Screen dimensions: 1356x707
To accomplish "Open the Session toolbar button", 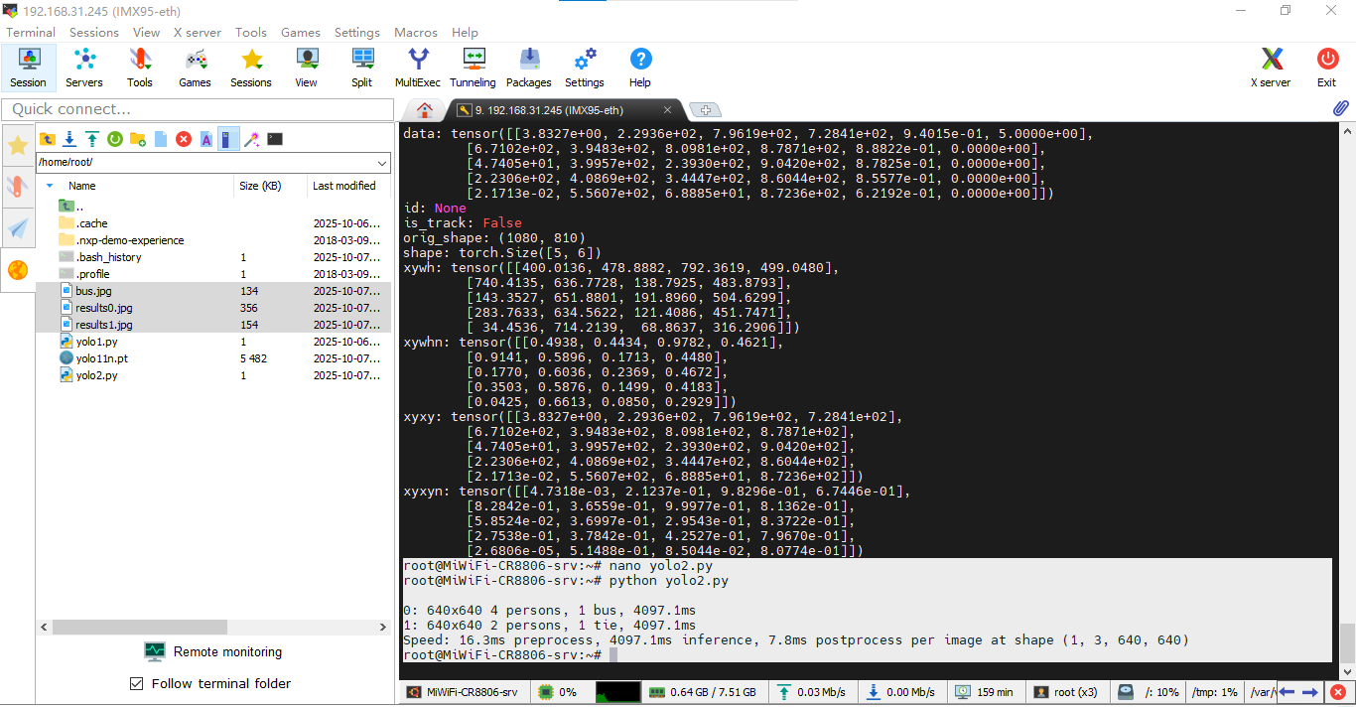I will click(29, 68).
